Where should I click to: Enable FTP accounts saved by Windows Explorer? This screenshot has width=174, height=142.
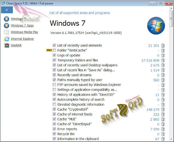tap(54, 85)
